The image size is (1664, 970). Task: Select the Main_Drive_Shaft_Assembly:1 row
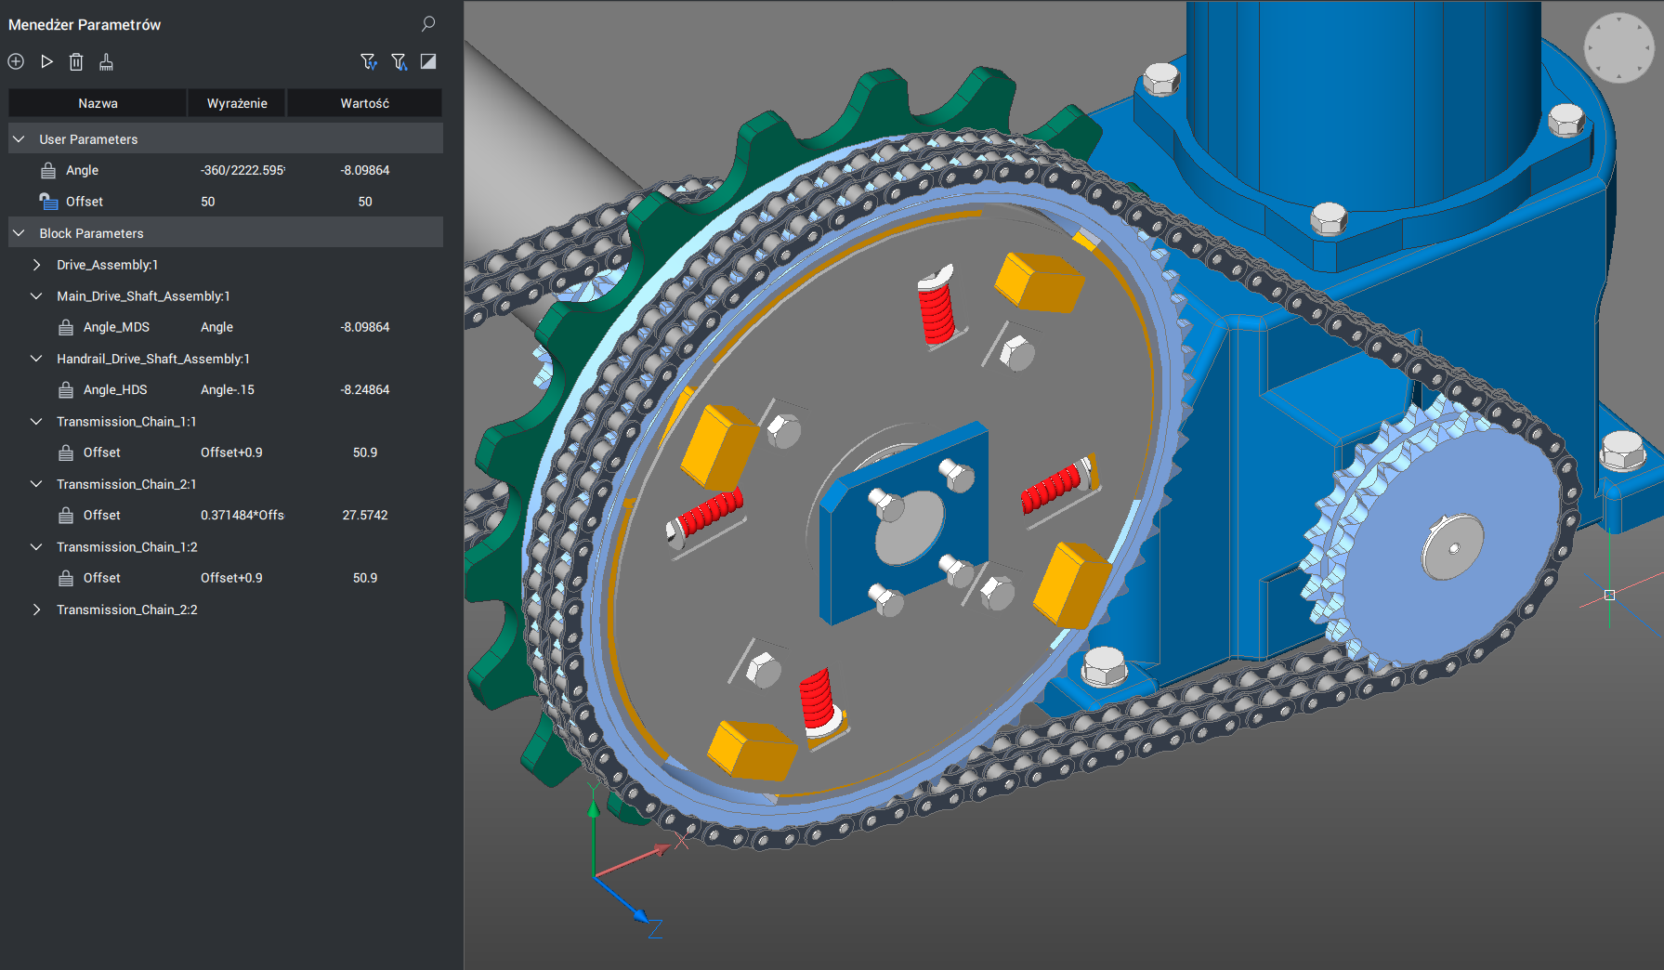pyautogui.click(x=143, y=296)
